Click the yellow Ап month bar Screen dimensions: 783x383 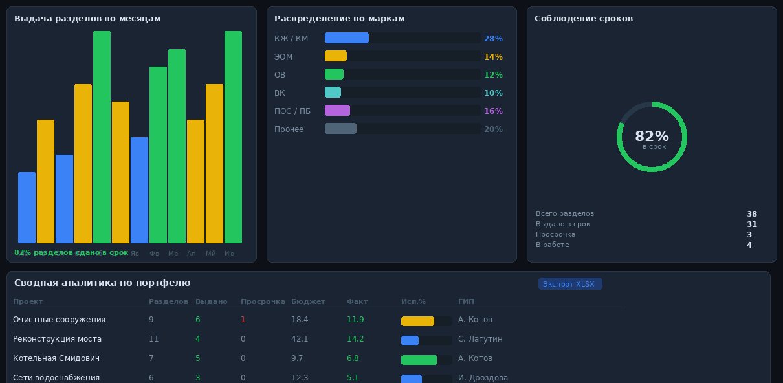click(x=195, y=182)
